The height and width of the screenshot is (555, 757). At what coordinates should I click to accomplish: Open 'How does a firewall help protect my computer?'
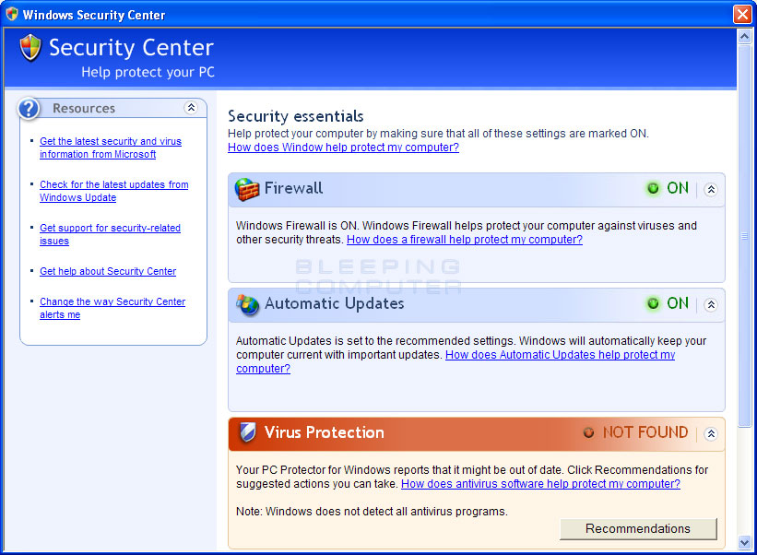point(464,239)
